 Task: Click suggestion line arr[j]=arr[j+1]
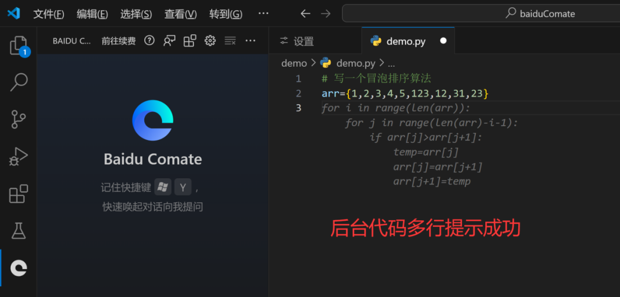coord(437,167)
